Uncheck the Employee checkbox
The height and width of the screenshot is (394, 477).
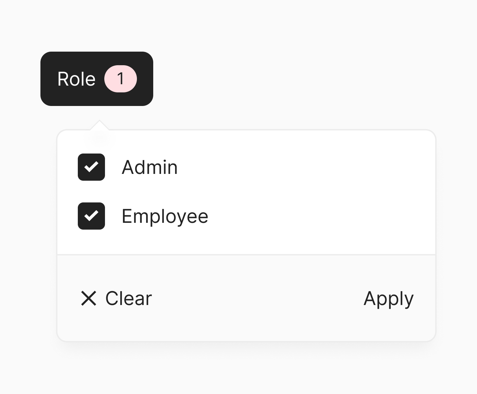point(91,216)
